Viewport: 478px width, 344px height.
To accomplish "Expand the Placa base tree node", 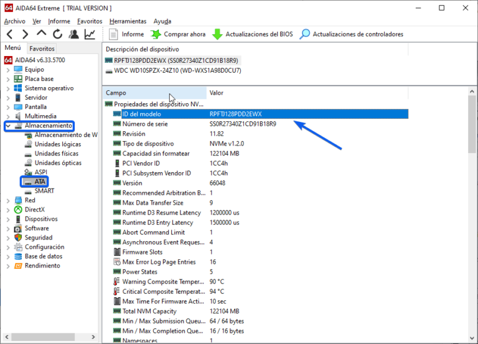I will click(8, 79).
